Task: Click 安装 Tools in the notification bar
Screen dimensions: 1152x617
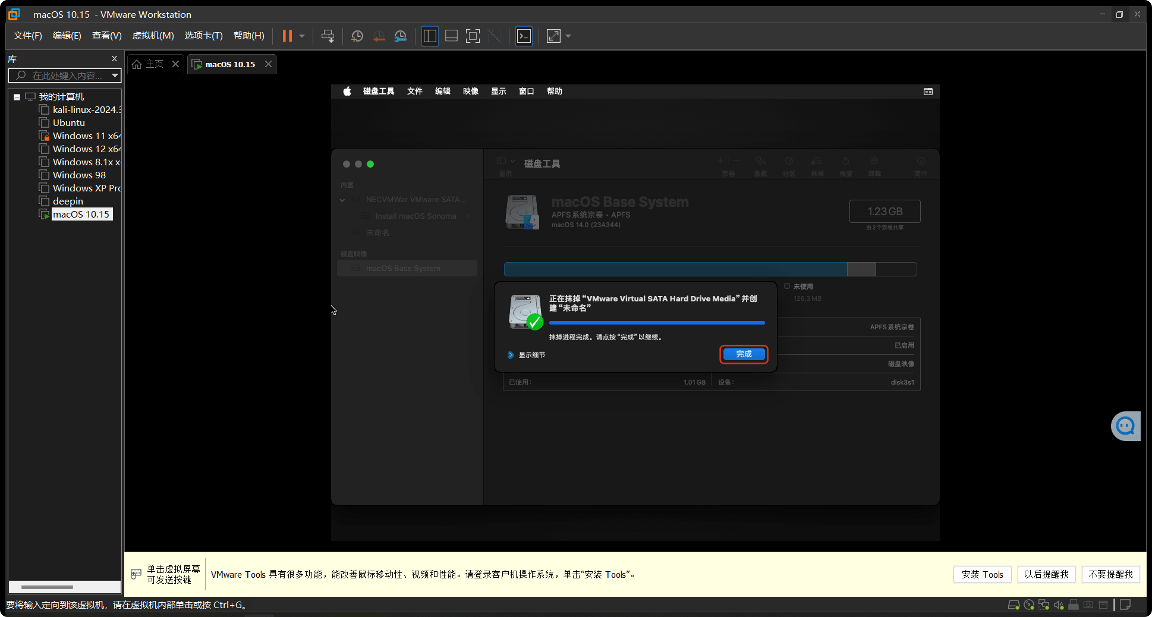Action: coord(982,574)
